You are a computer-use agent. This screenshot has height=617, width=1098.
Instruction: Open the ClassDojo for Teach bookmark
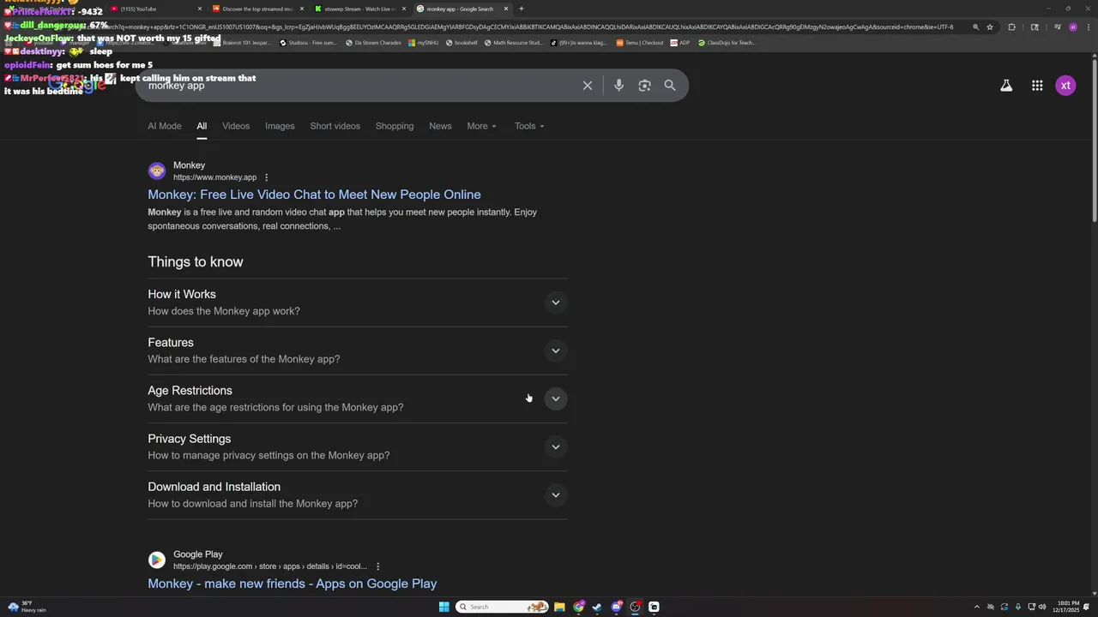tap(727, 42)
